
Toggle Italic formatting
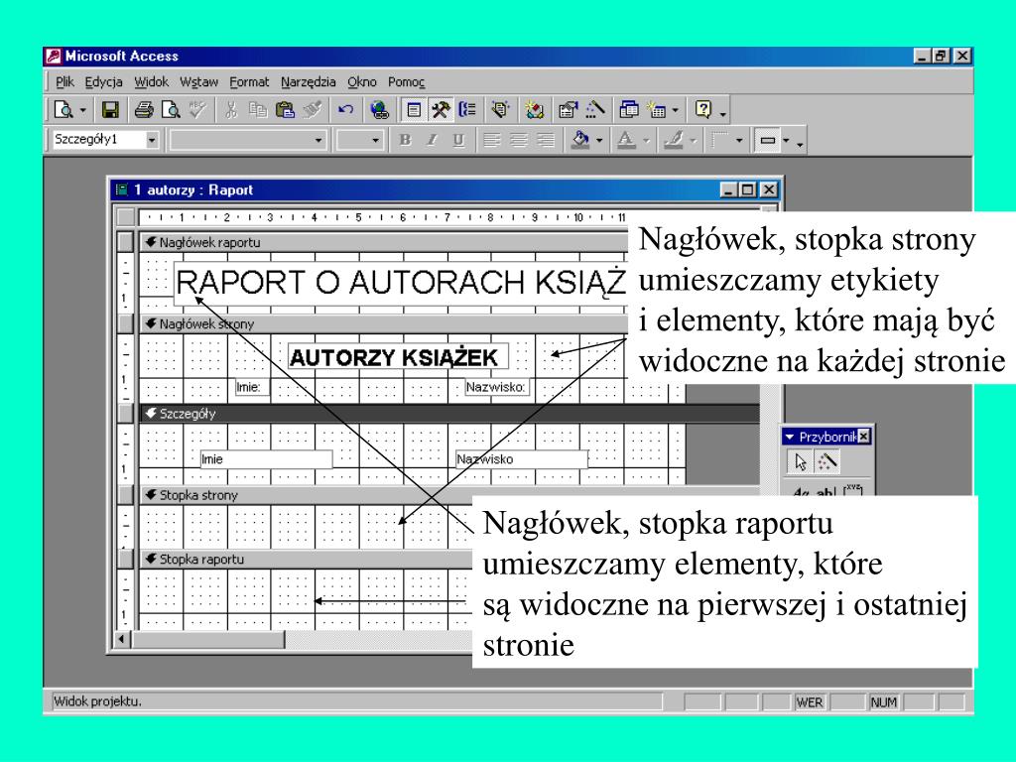click(x=433, y=140)
